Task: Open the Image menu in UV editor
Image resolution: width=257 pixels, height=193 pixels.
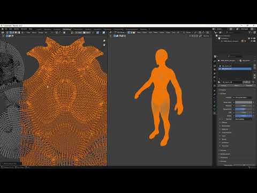Action: 41,33
